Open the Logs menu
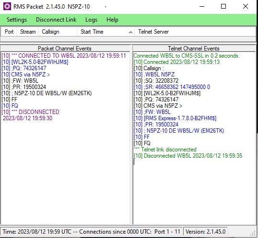 (91, 20)
